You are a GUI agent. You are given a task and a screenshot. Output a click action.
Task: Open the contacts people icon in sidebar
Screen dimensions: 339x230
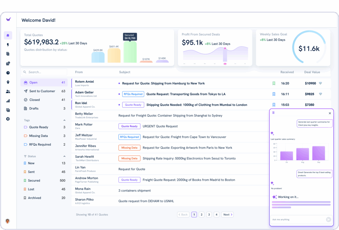pyautogui.click(x=8, y=91)
